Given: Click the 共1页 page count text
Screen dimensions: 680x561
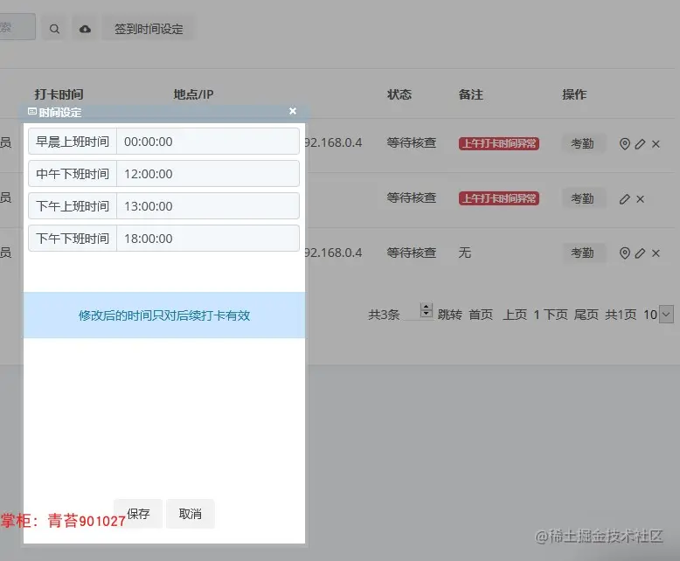Looking at the screenshot, I should coord(621,315).
